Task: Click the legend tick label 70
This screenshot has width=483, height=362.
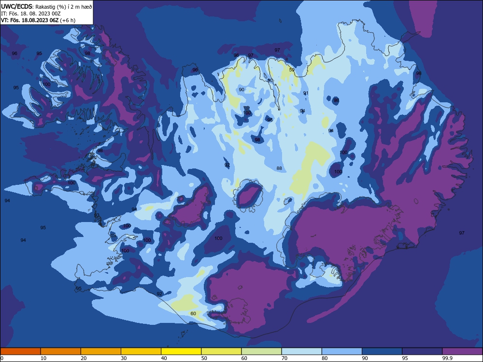Action: click(284, 358)
